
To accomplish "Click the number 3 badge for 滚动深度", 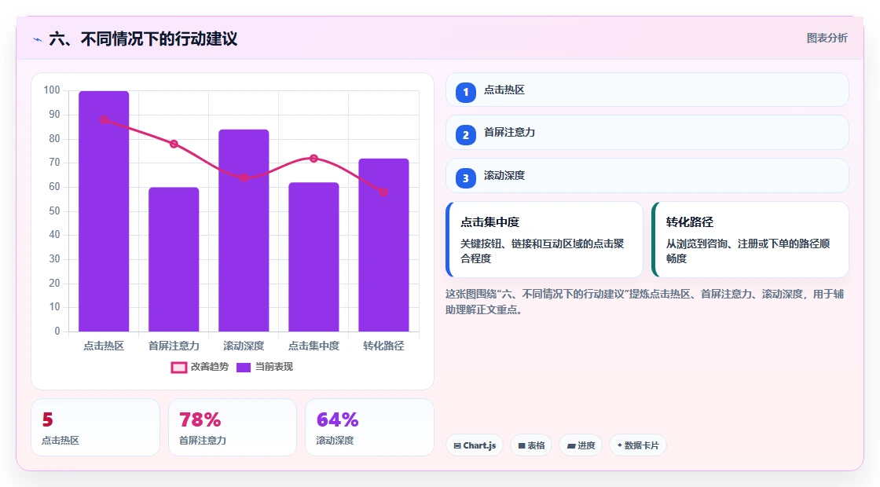I will pos(465,178).
